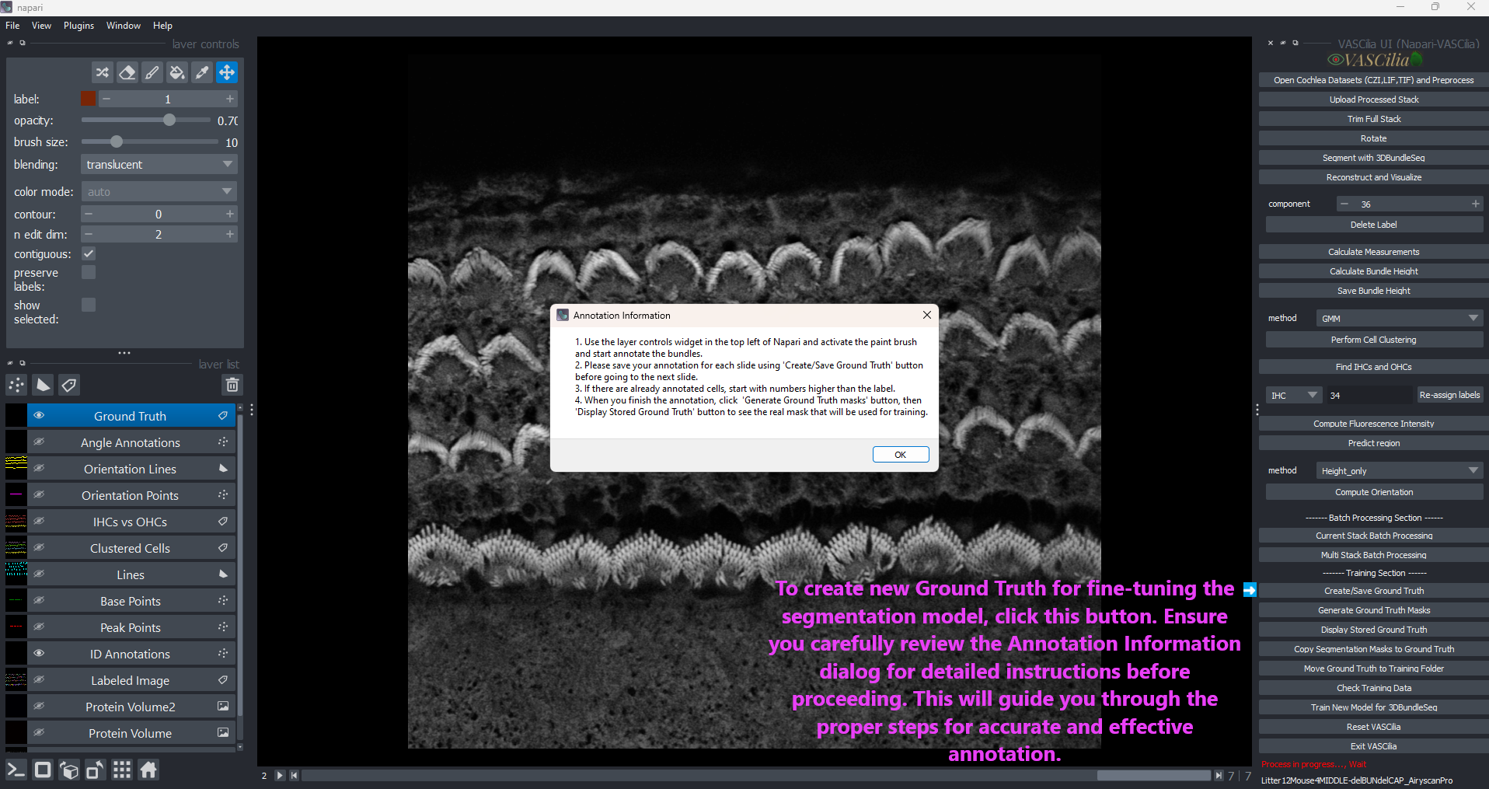Close the Annotation Information dialog
1489x789 pixels.
point(926,315)
